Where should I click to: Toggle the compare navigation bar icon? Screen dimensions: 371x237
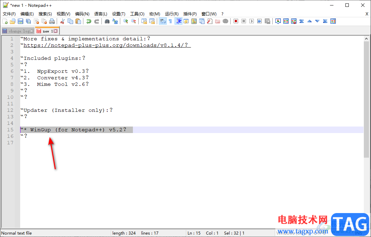(333, 21)
